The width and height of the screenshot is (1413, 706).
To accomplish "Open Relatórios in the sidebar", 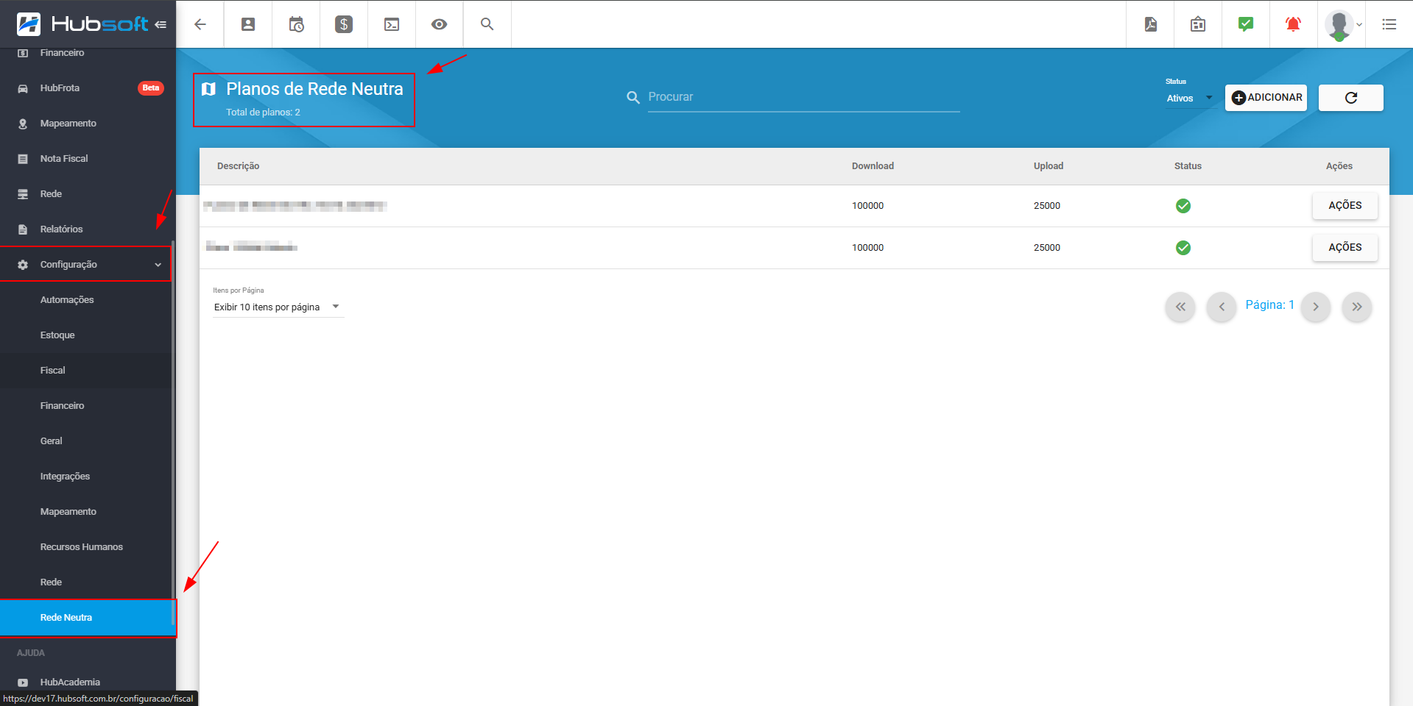I will tap(86, 229).
